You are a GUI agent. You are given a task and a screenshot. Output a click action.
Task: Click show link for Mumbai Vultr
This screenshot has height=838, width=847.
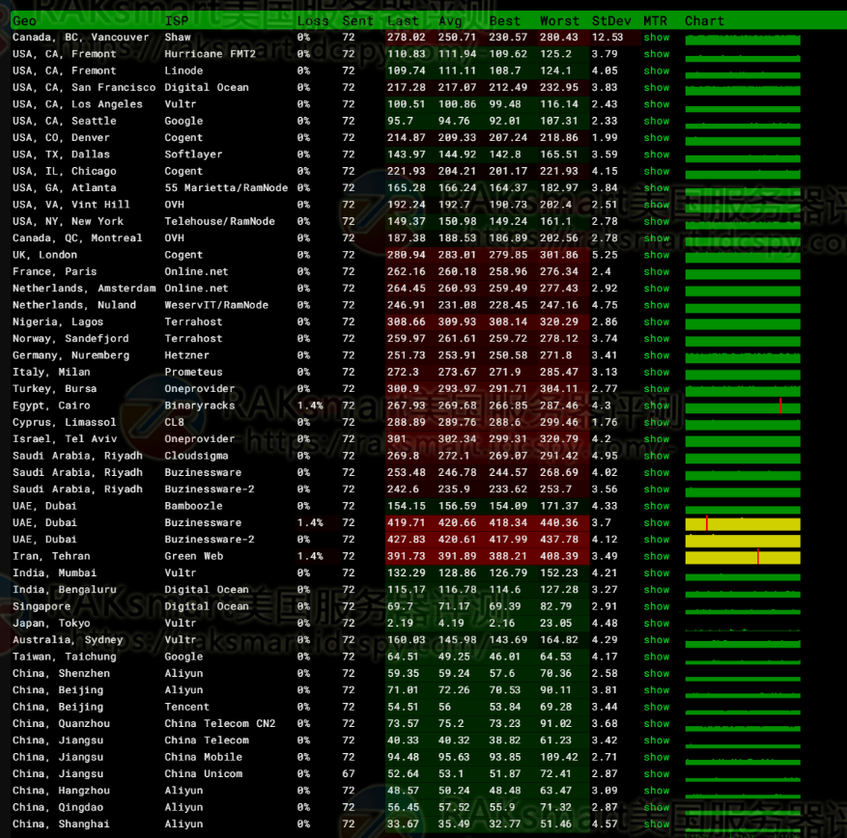pyautogui.click(x=657, y=573)
